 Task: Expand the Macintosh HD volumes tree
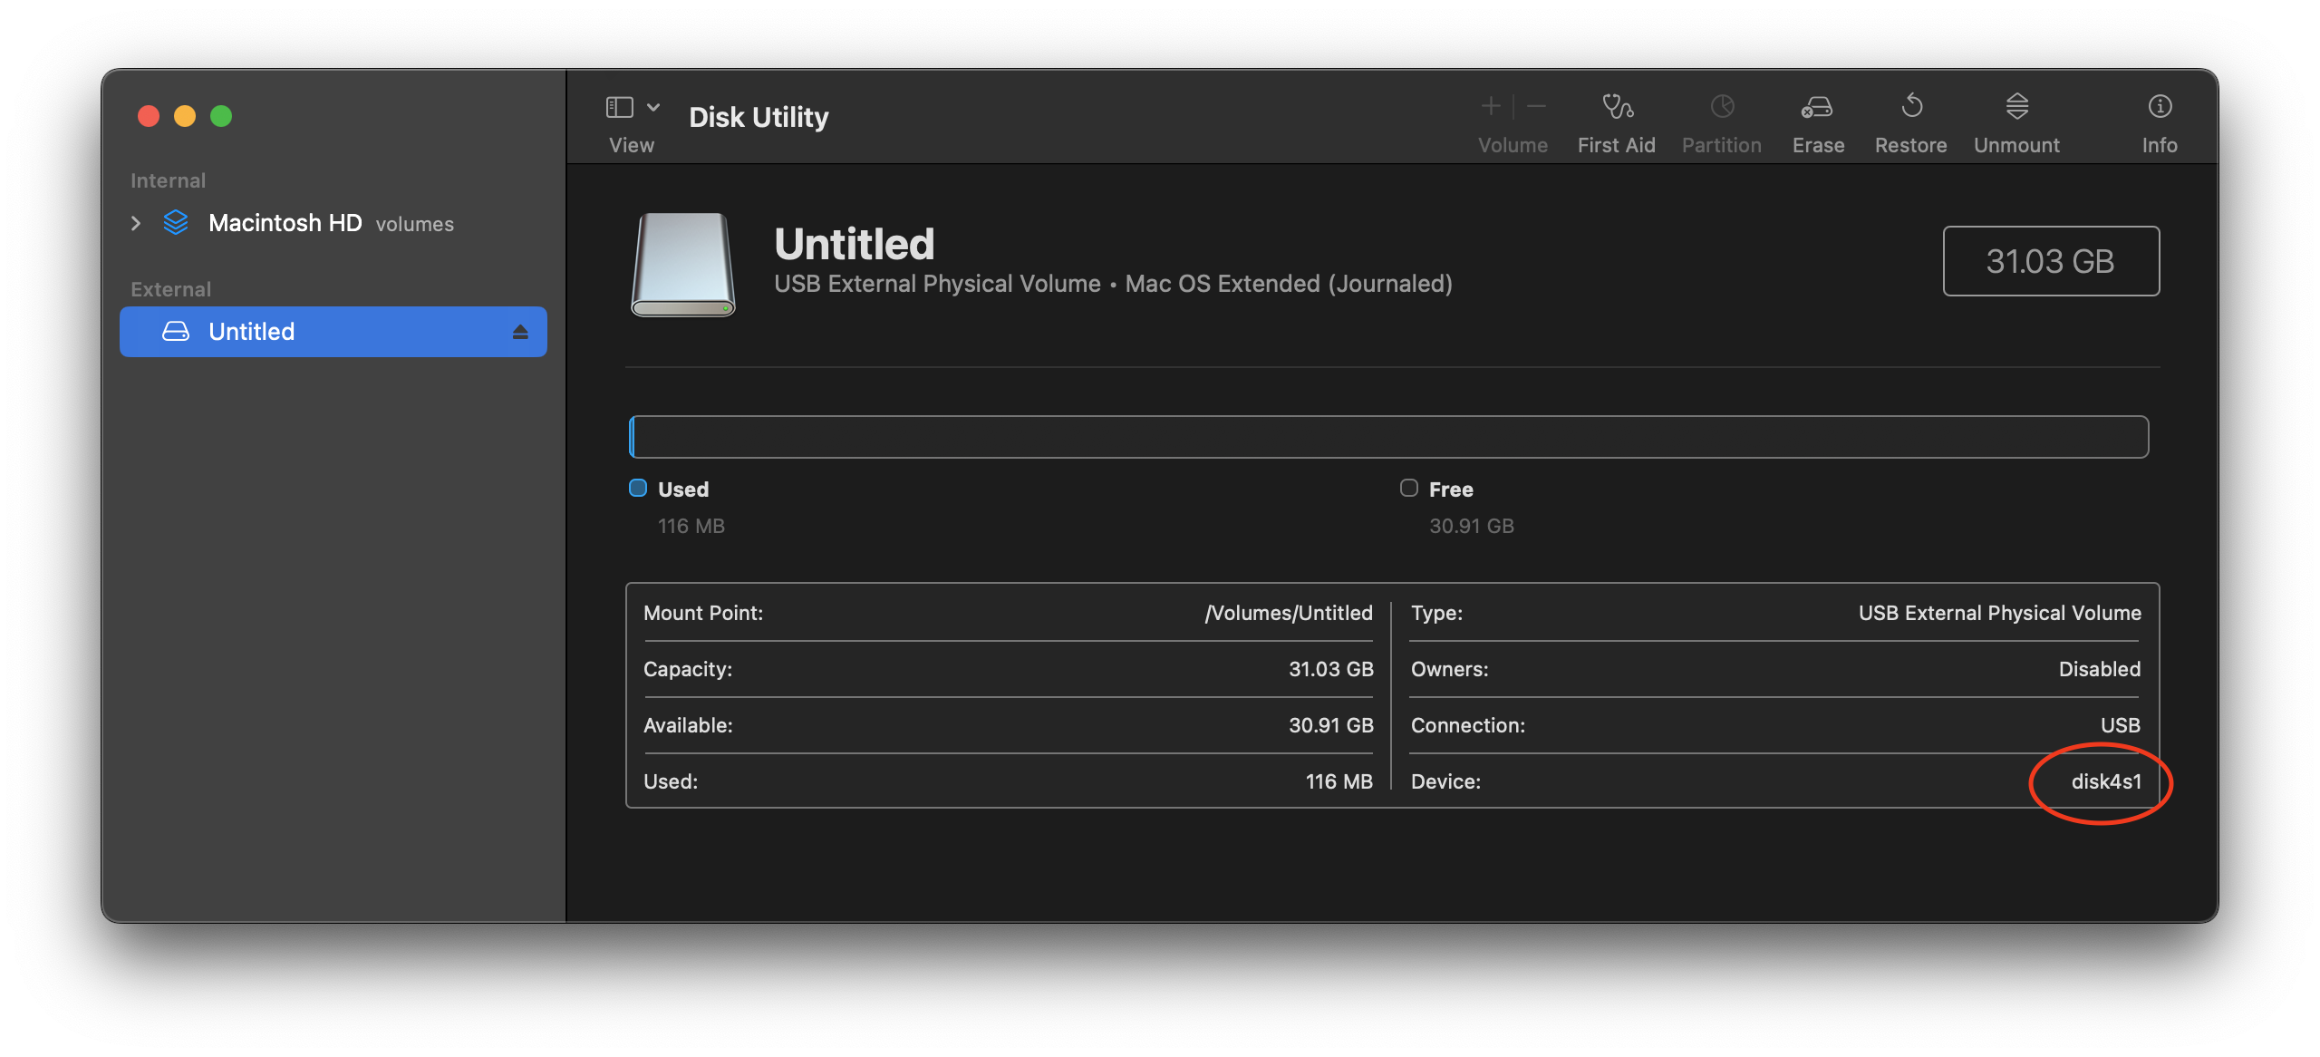point(136,222)
